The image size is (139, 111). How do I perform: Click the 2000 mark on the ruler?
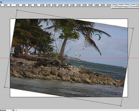pyautogui.click(x=73, y=5)
